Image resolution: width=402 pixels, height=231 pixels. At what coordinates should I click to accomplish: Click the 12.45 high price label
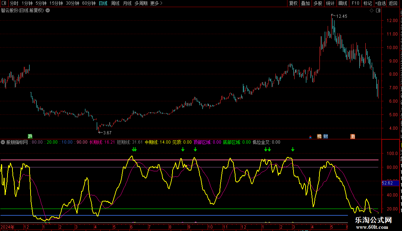click(x=342, y=16)
